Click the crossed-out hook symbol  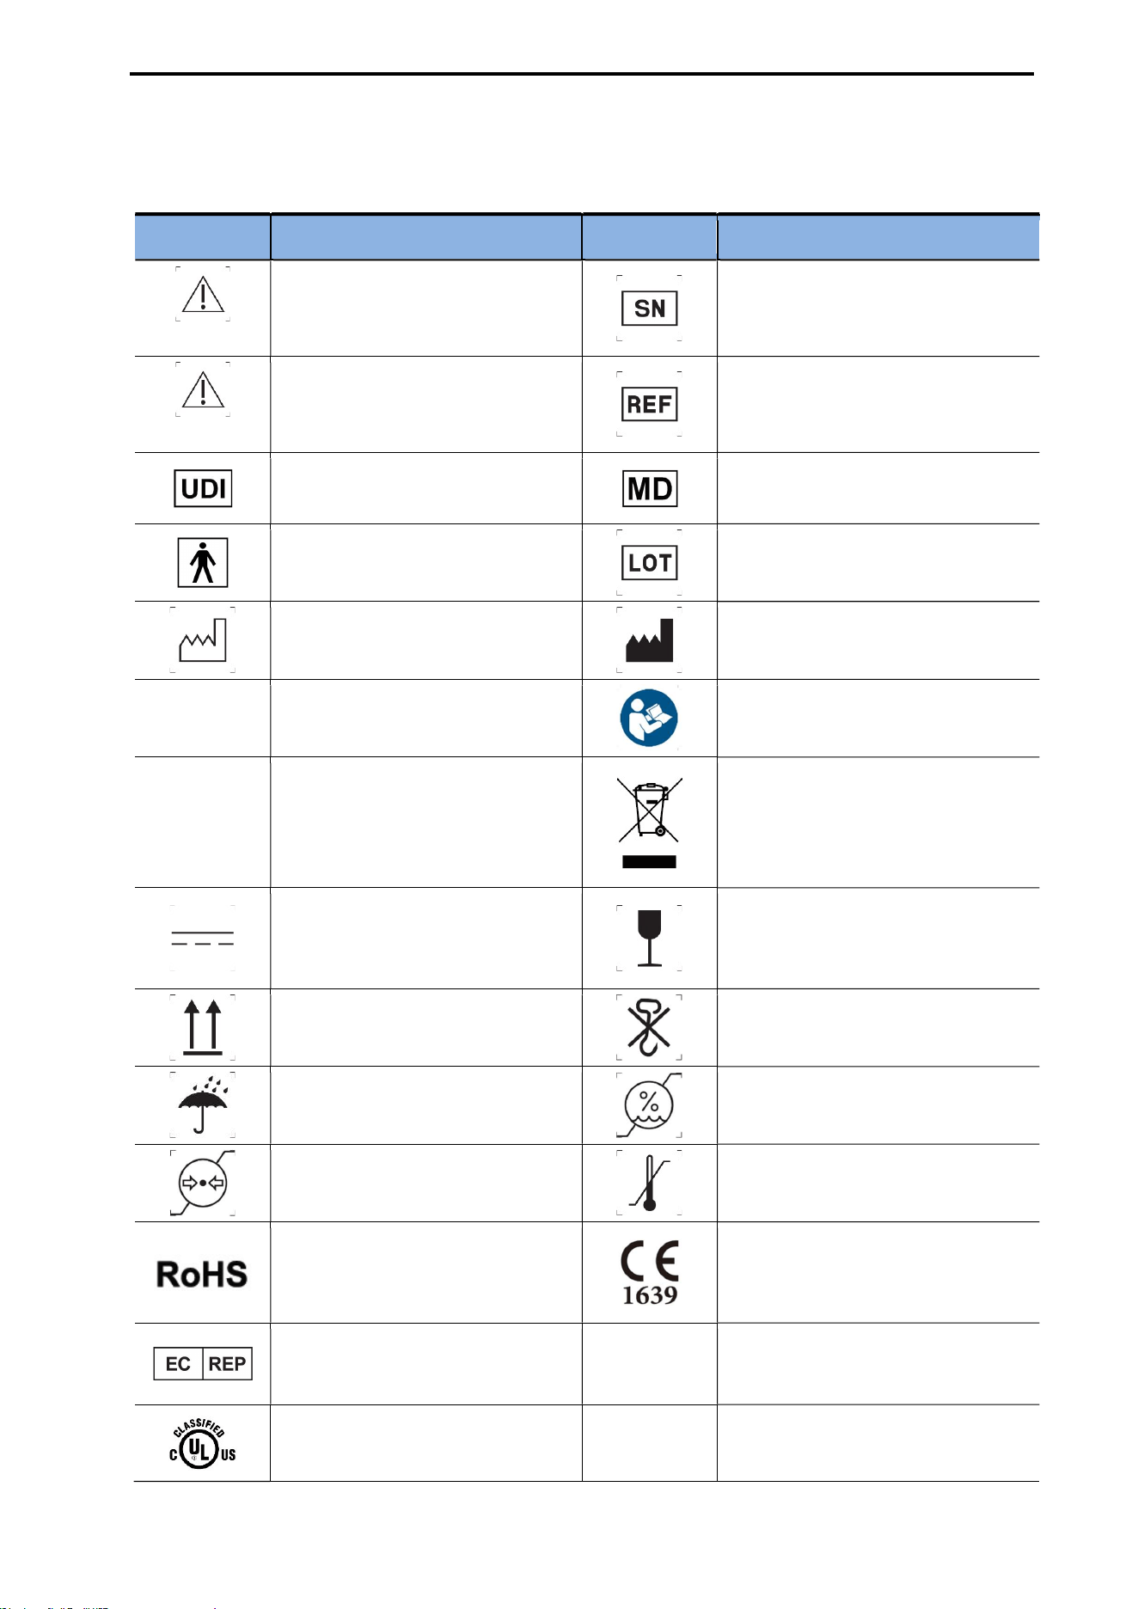[649, 1027]
